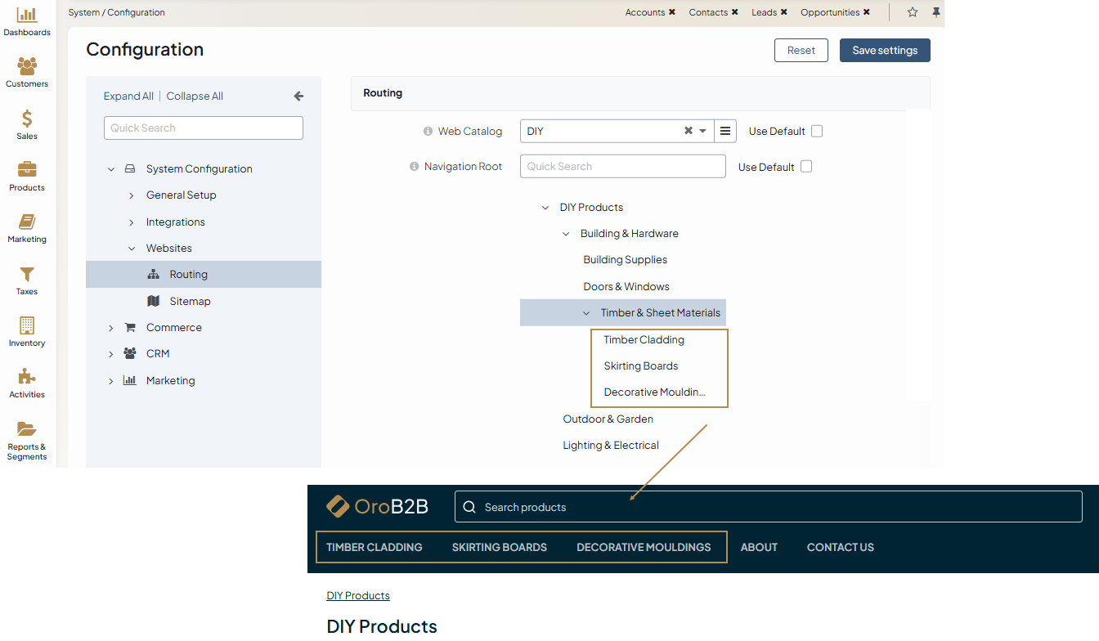Click the collapse sidebar arrow icon
This screenshot has width=1099, height=641.
point(298,96)
